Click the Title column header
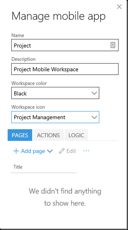 18,167
